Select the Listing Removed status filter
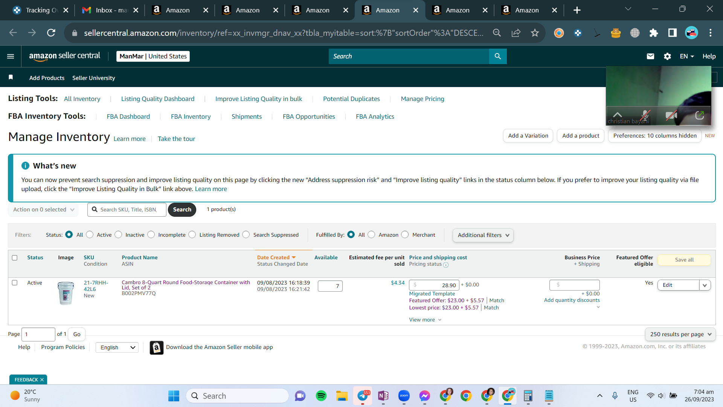Viewport: 723px width, 407px height. point(192,234)
